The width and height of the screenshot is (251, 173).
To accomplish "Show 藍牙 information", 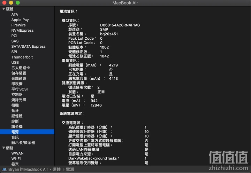I will tap(15, 110).
